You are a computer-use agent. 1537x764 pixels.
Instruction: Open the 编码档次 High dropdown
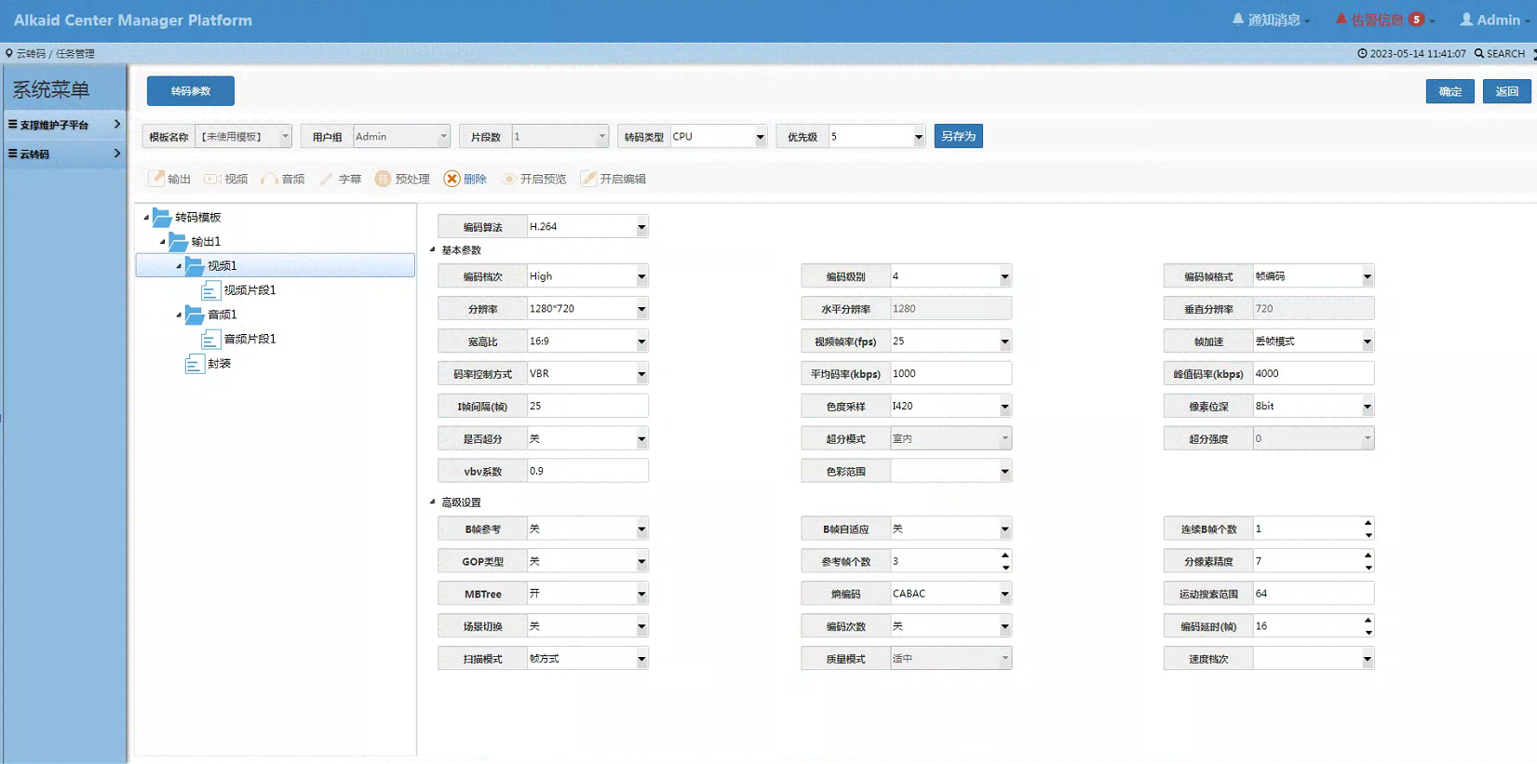click(x=641, y=276)
